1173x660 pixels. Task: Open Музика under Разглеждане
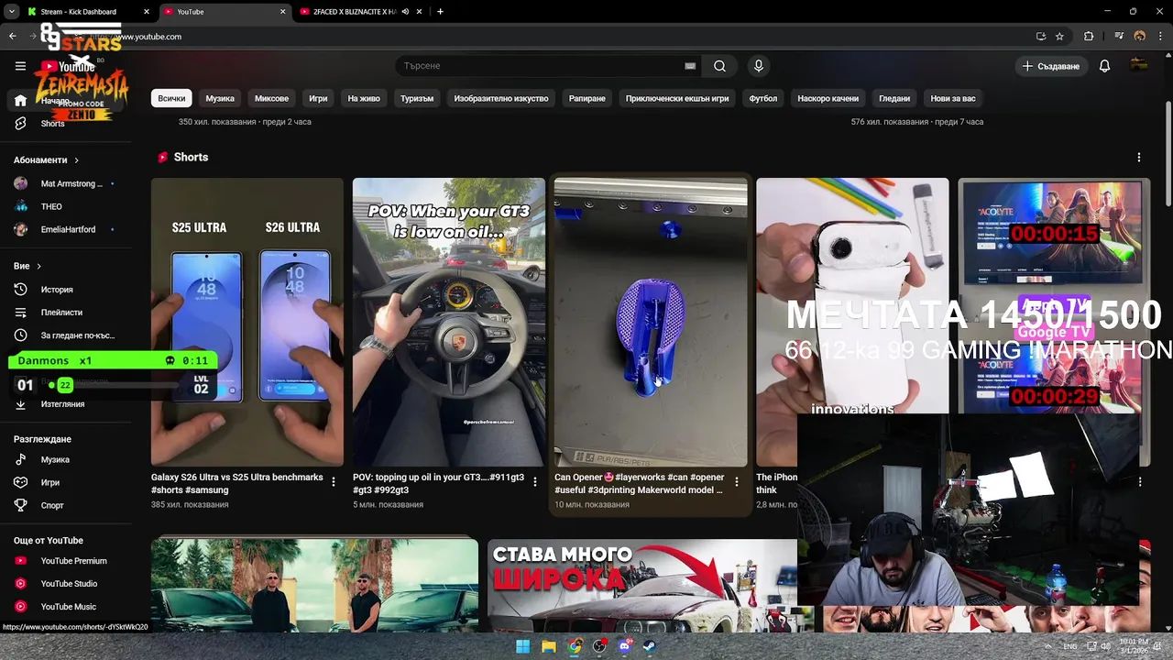tap(55, 459)
